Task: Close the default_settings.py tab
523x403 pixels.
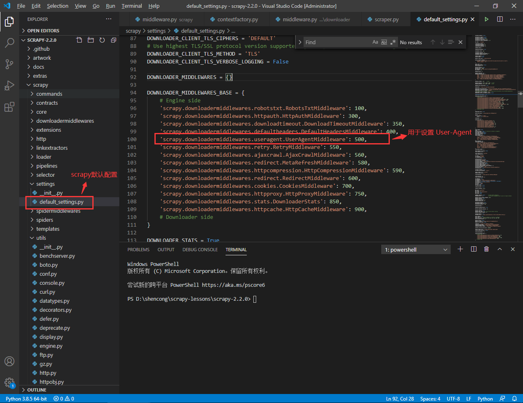Action: tap(473, 19)
